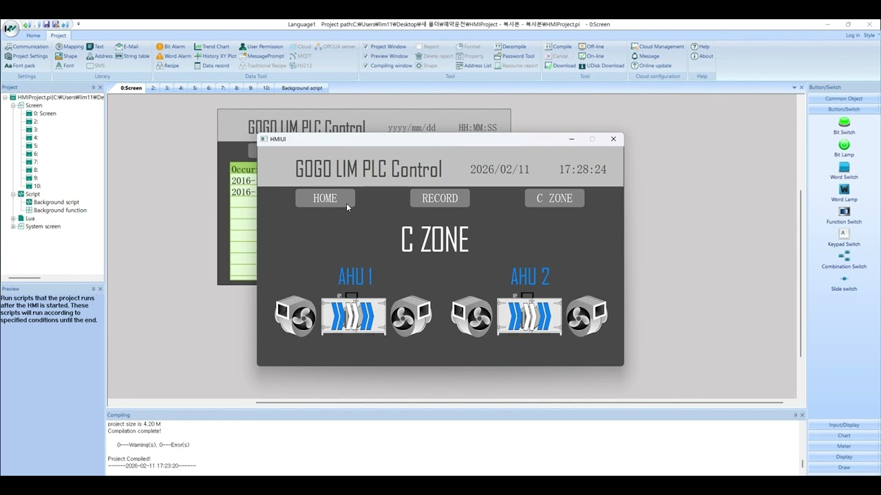Image resolution: width=881 pixels, height=495 pixels.
Task: Open the Bit Alarm tool
Action: pos(171,47)
